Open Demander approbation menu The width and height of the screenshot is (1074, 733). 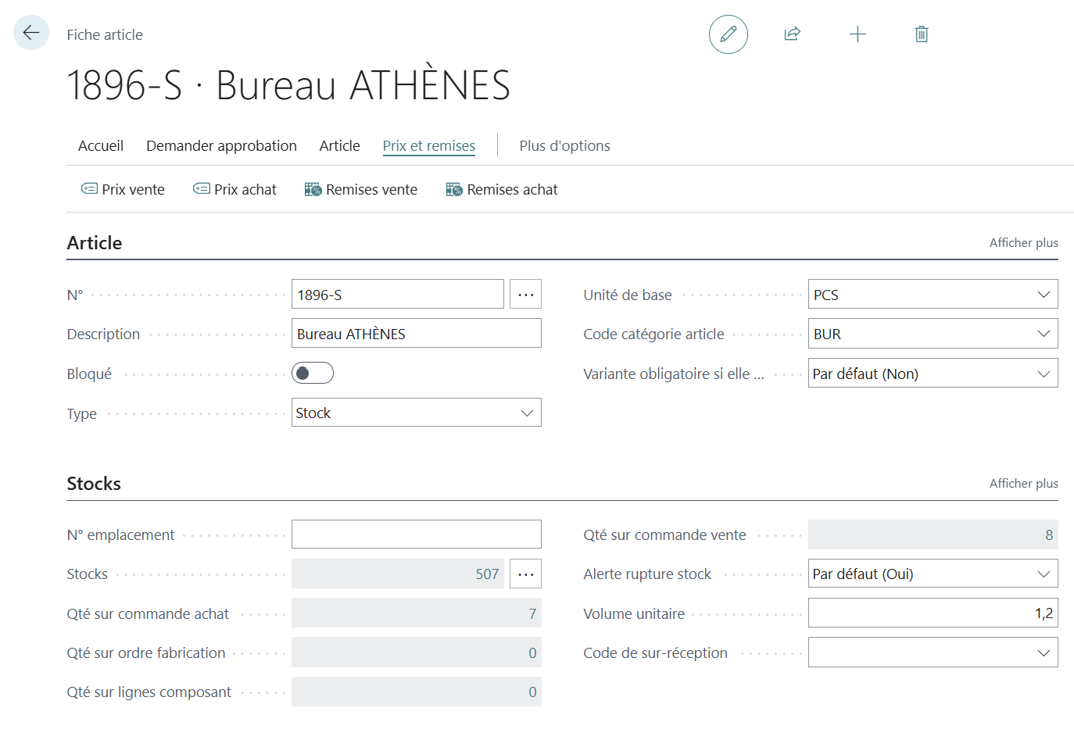coord(221,145)
